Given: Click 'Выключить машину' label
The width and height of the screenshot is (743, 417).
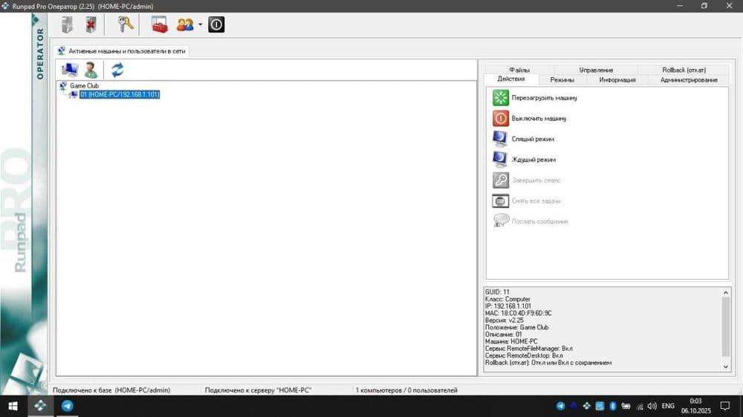Looking at the screenshot, I should click(x=539, y=118).
